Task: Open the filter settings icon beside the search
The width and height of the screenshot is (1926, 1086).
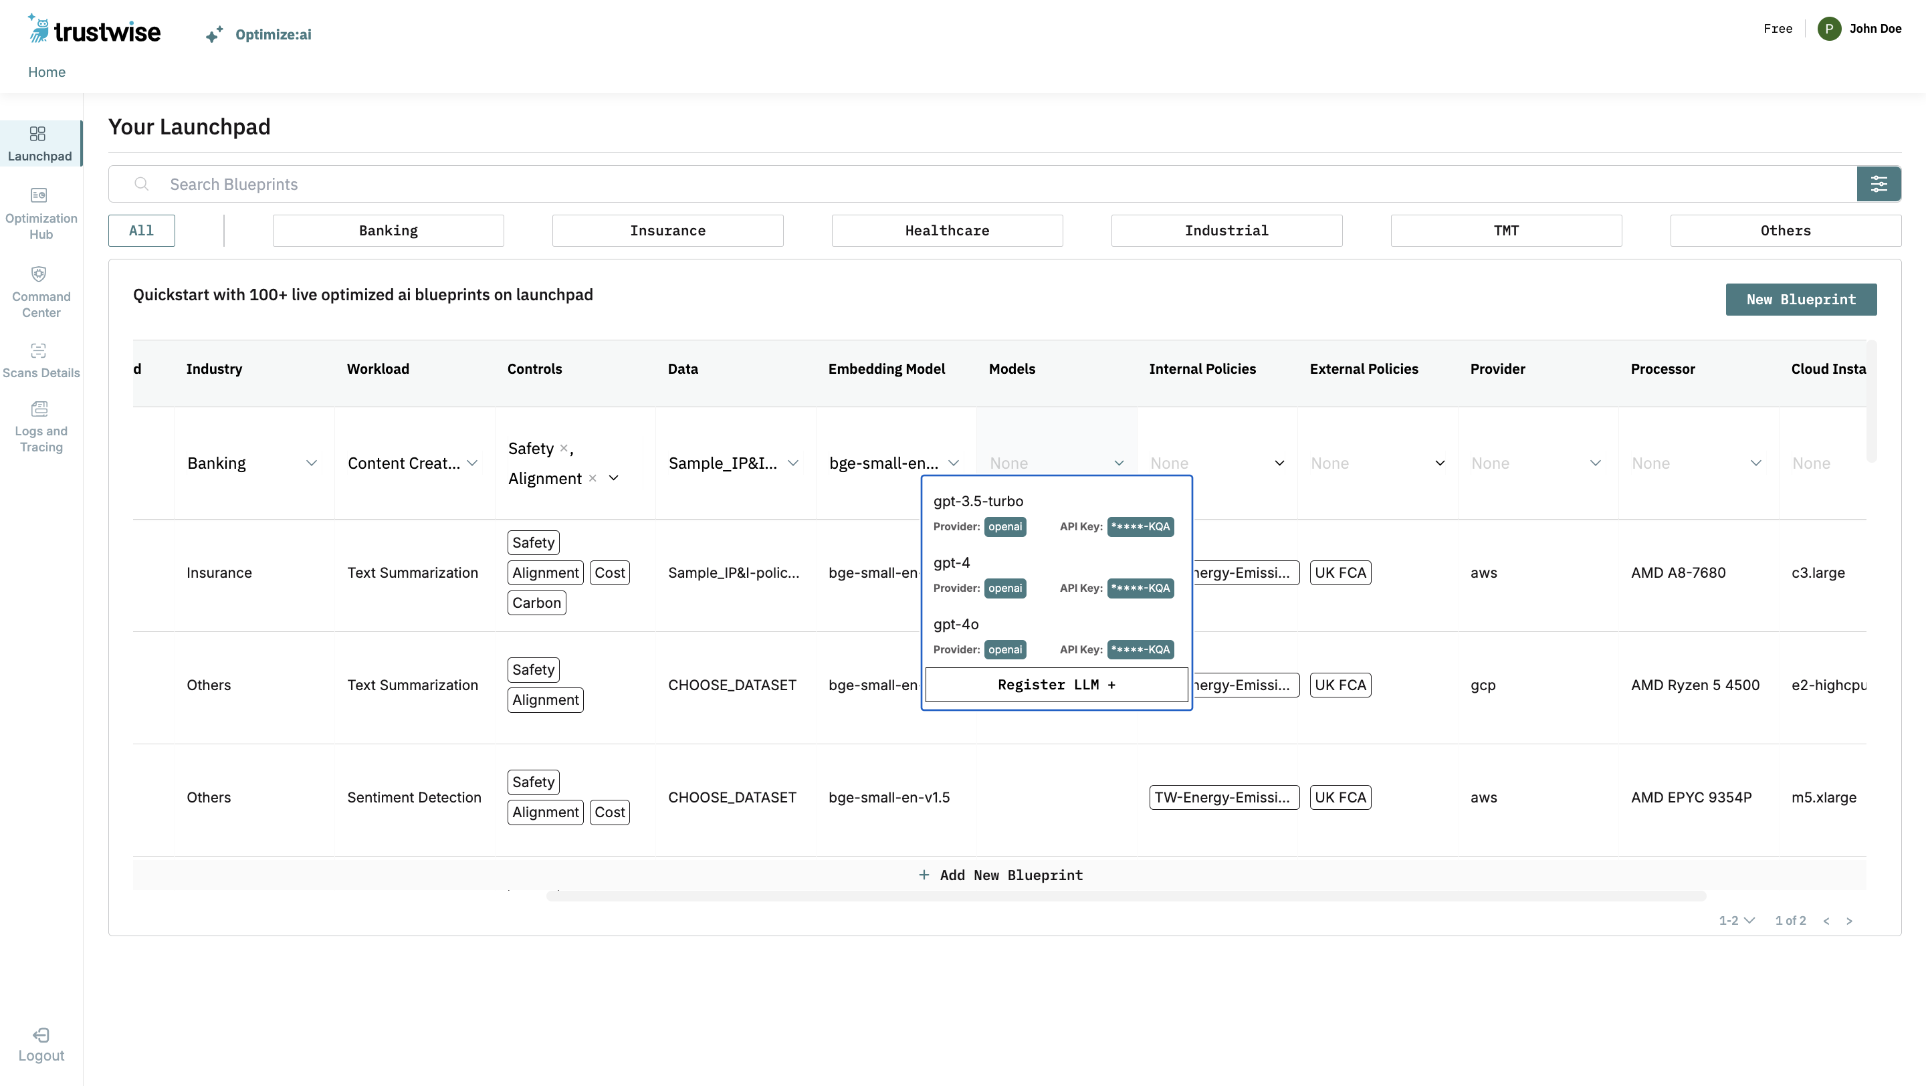Action: click(1878, 184)
